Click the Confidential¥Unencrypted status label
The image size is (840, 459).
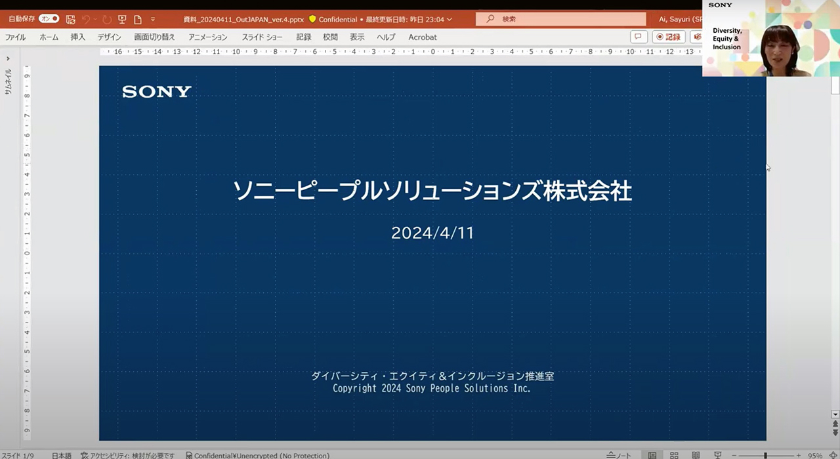pos(258,455)
